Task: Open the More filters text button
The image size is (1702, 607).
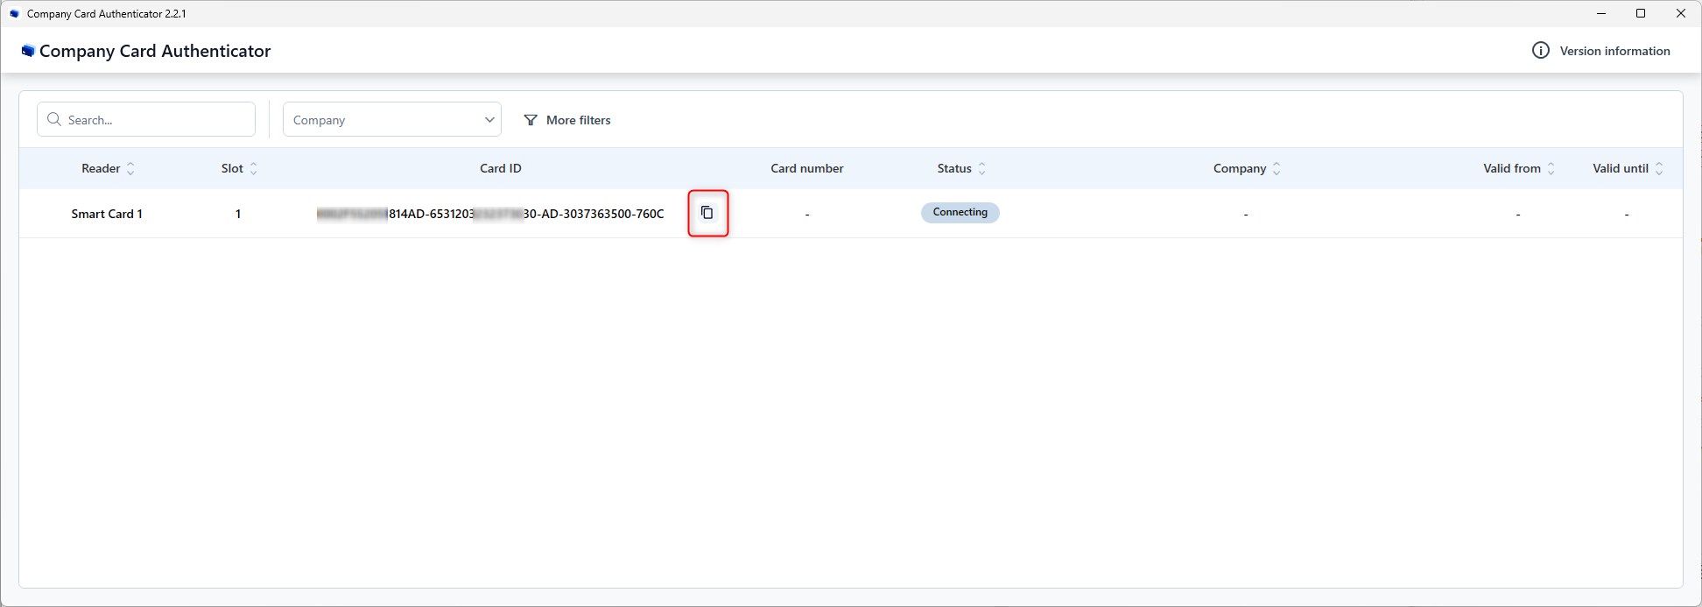Action: tap(578, 120)
